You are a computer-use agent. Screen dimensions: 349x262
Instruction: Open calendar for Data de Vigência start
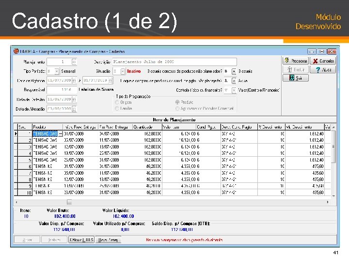(x=74, y=81)
